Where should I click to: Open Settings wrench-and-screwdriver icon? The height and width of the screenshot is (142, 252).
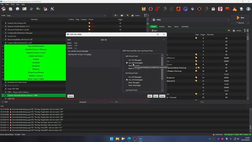pos(52,9)
